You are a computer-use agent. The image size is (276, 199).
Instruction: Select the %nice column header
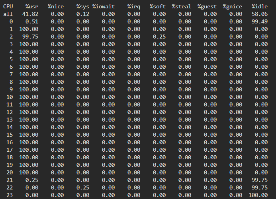point(56,6)
